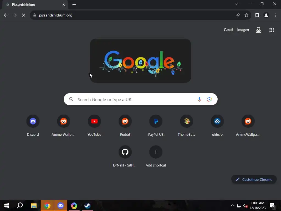The height and width of the screenshot is (211, 281).
Task: Open Chrome three-dot menu
Action: pyautogui.click(x=275, y=15)
